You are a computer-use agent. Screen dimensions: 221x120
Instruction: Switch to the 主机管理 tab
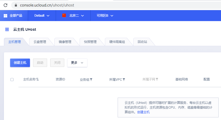click(15, 42)
